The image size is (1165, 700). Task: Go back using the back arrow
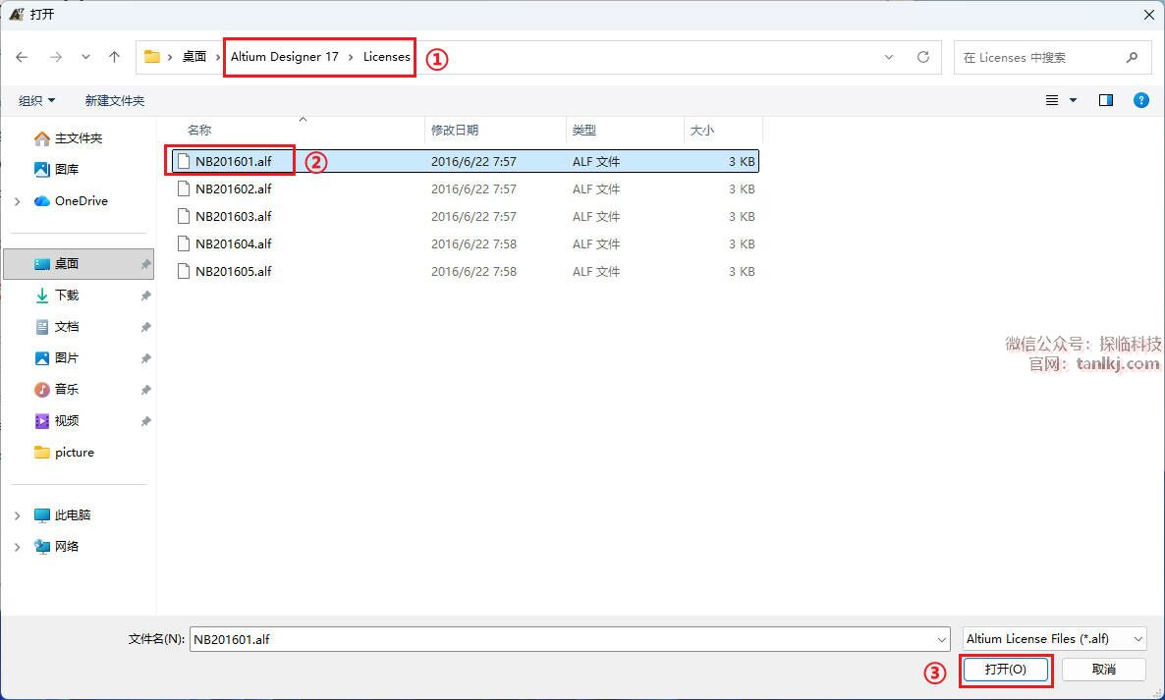22,57
